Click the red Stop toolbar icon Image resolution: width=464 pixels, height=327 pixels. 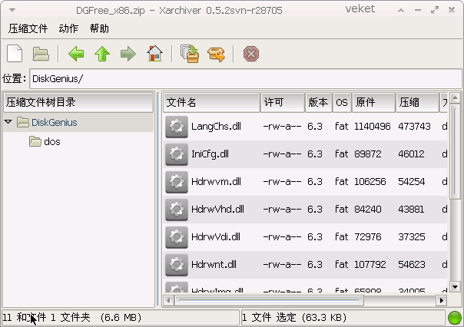click(x=251, y=54)
